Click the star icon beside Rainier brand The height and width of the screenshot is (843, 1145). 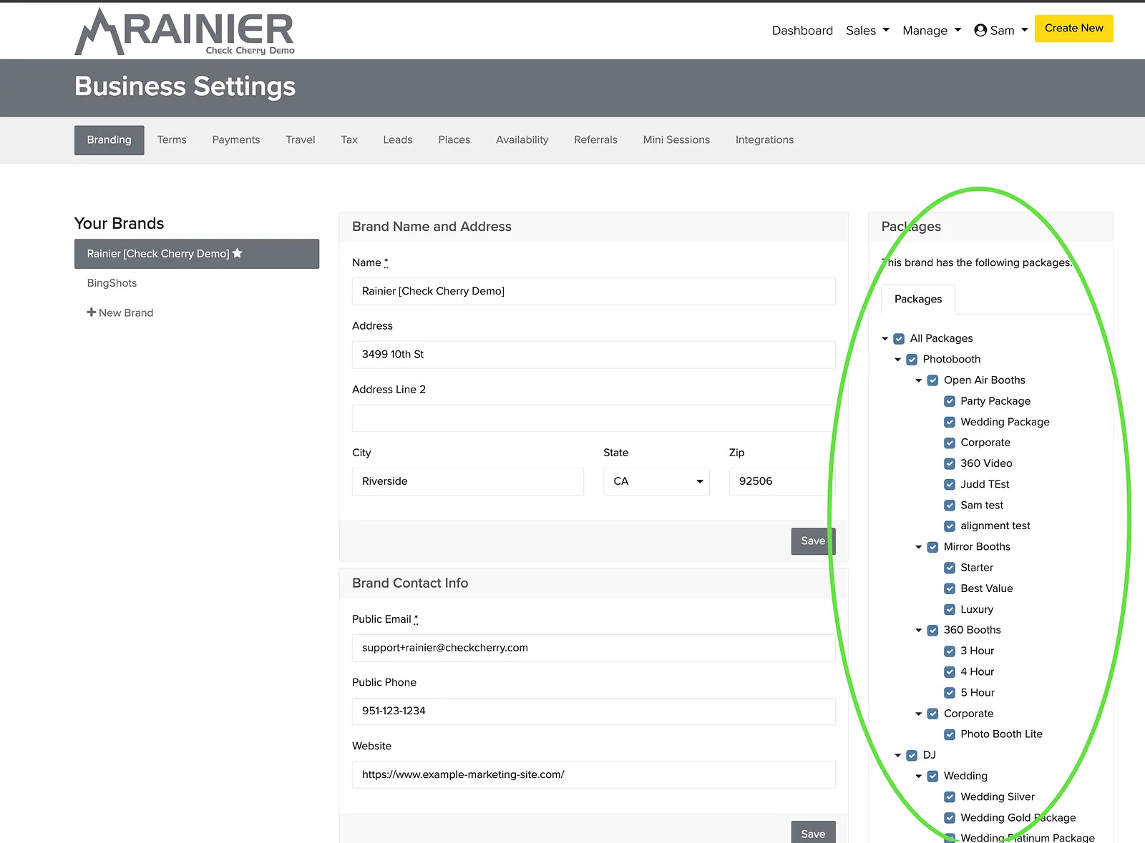[x=238, y=253]
